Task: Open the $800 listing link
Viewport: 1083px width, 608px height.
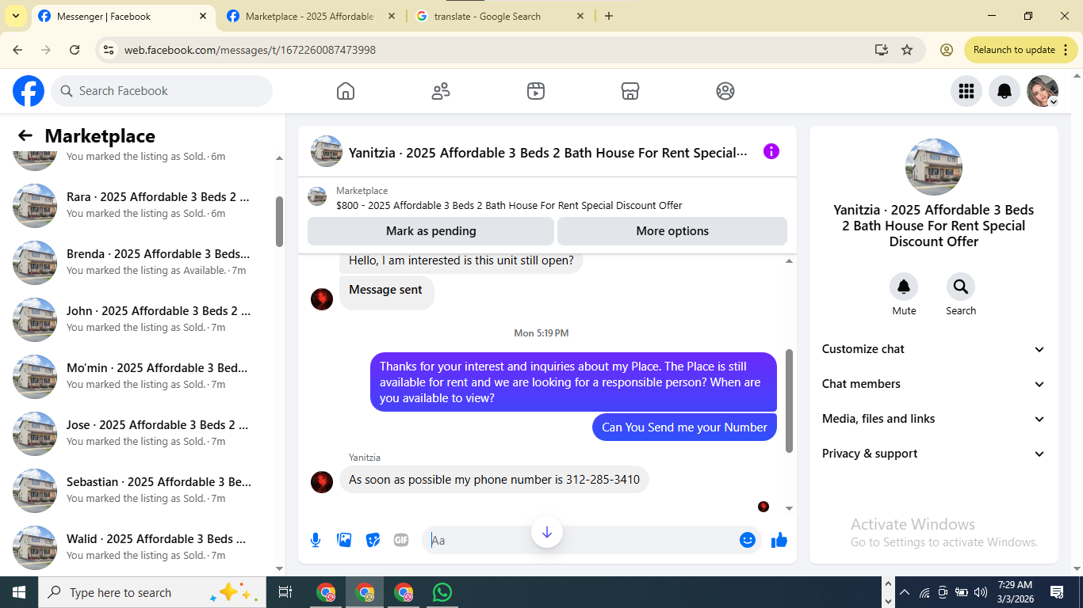Action: click(x=509, y=206)
